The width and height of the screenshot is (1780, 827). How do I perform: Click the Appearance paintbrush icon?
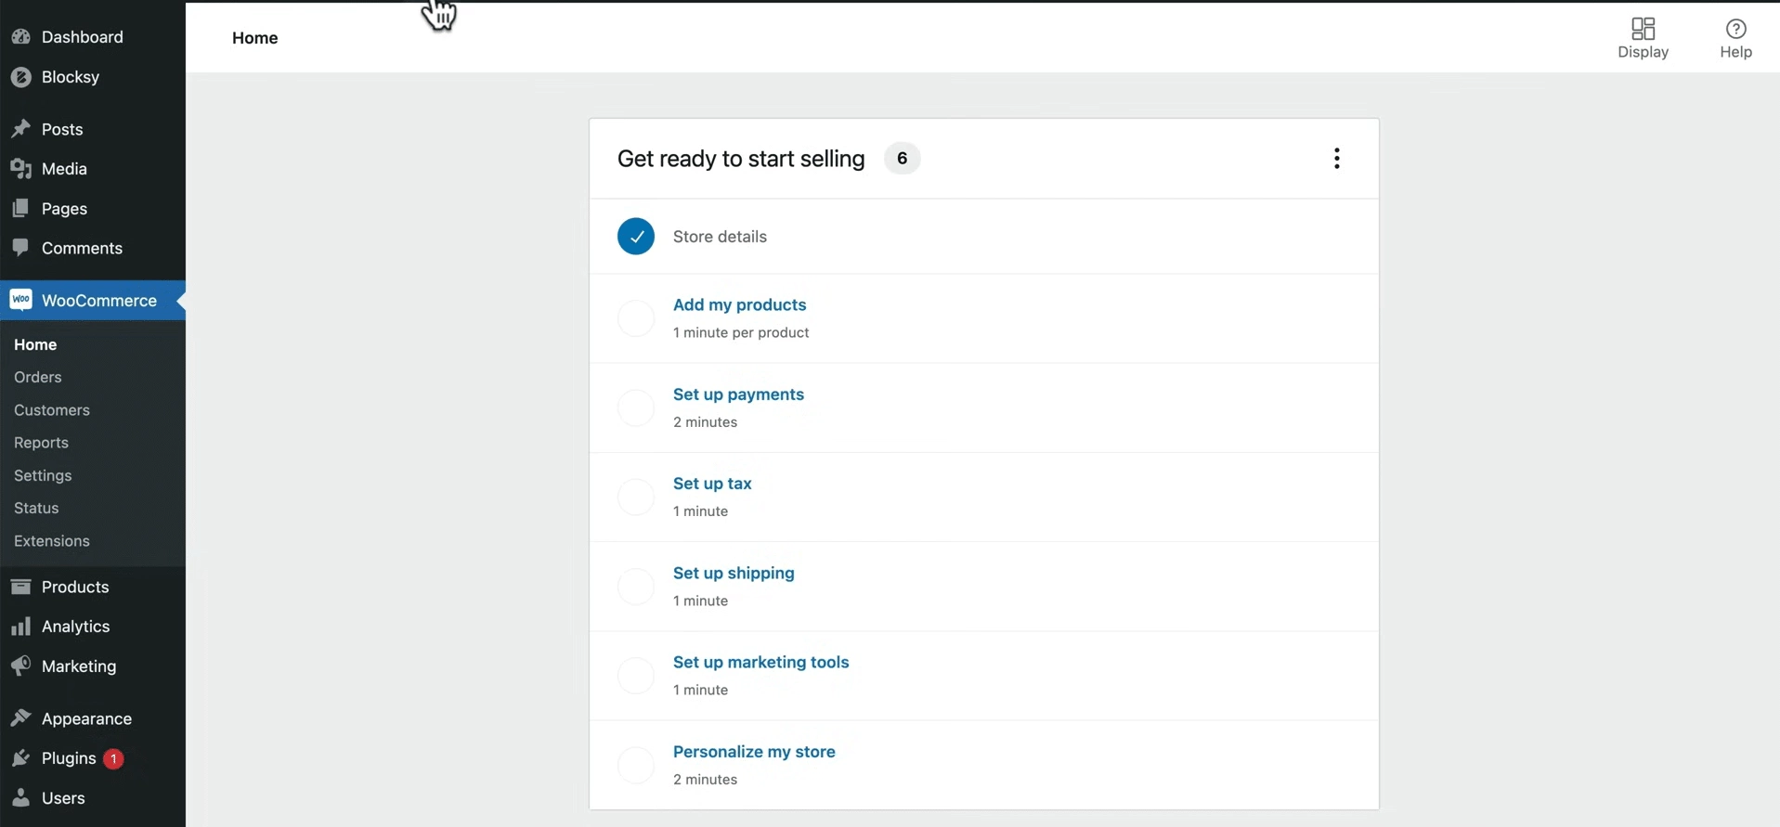pyautogui.click(x=20, y=718)
